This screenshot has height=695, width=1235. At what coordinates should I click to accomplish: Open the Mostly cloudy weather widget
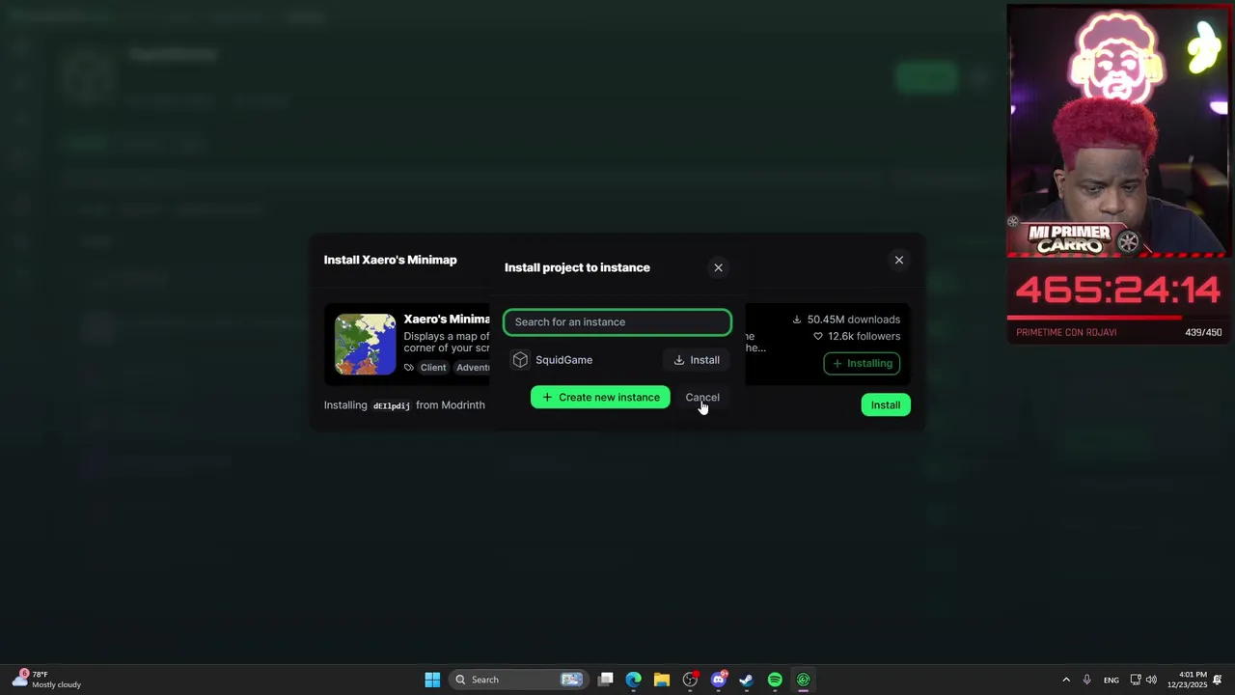click(x=46, y=680)
